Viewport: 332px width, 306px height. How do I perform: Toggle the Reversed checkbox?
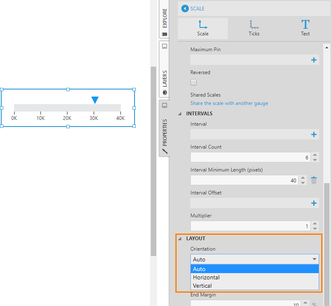(194, 82)
